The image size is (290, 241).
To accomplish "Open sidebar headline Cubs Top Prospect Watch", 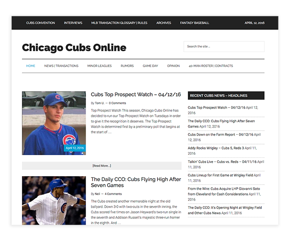I will [x=216, y=108].
